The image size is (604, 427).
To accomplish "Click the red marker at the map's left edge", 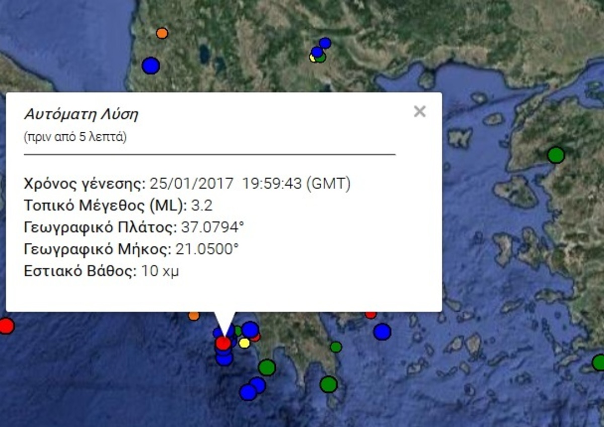I will (x=6, y=326).
